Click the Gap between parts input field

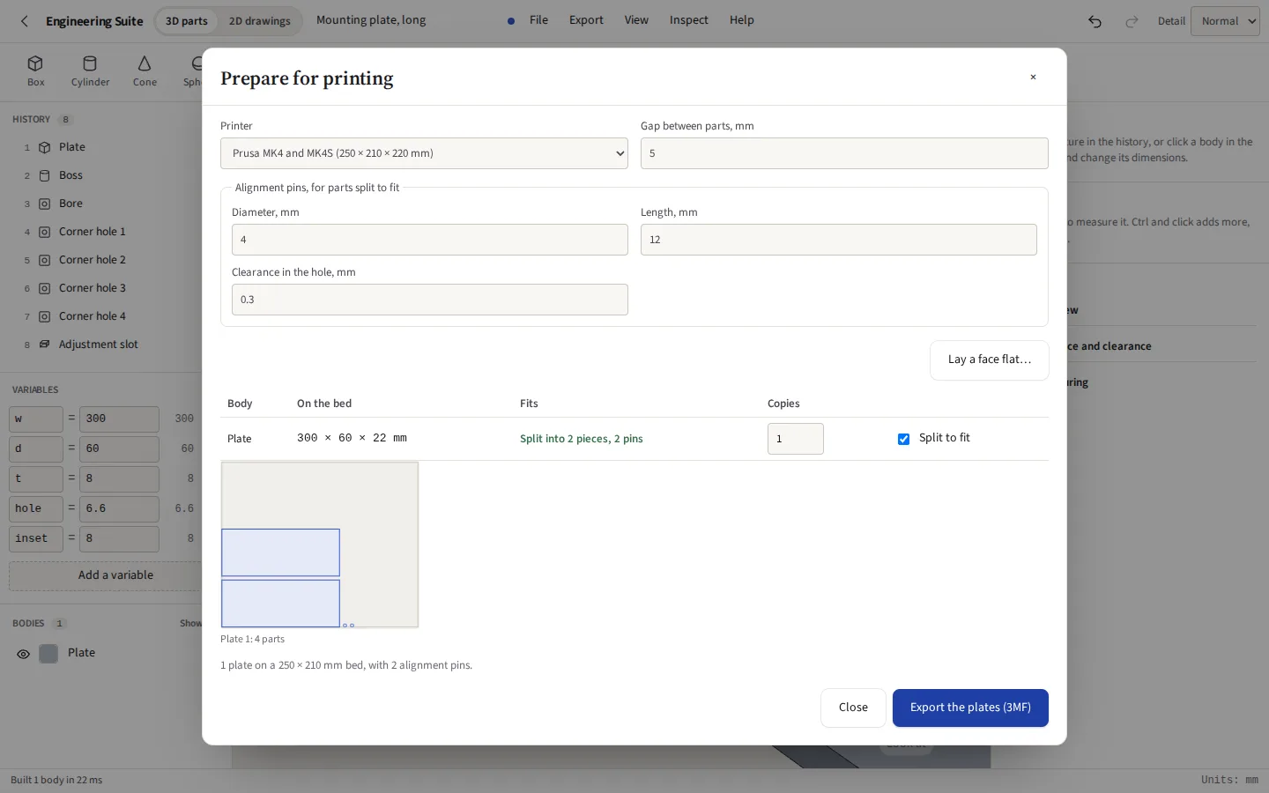point(844,153)
